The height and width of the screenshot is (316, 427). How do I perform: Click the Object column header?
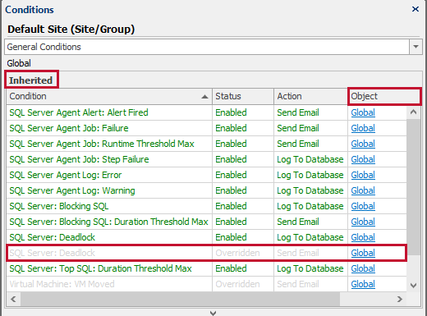[x=384, y=96]
